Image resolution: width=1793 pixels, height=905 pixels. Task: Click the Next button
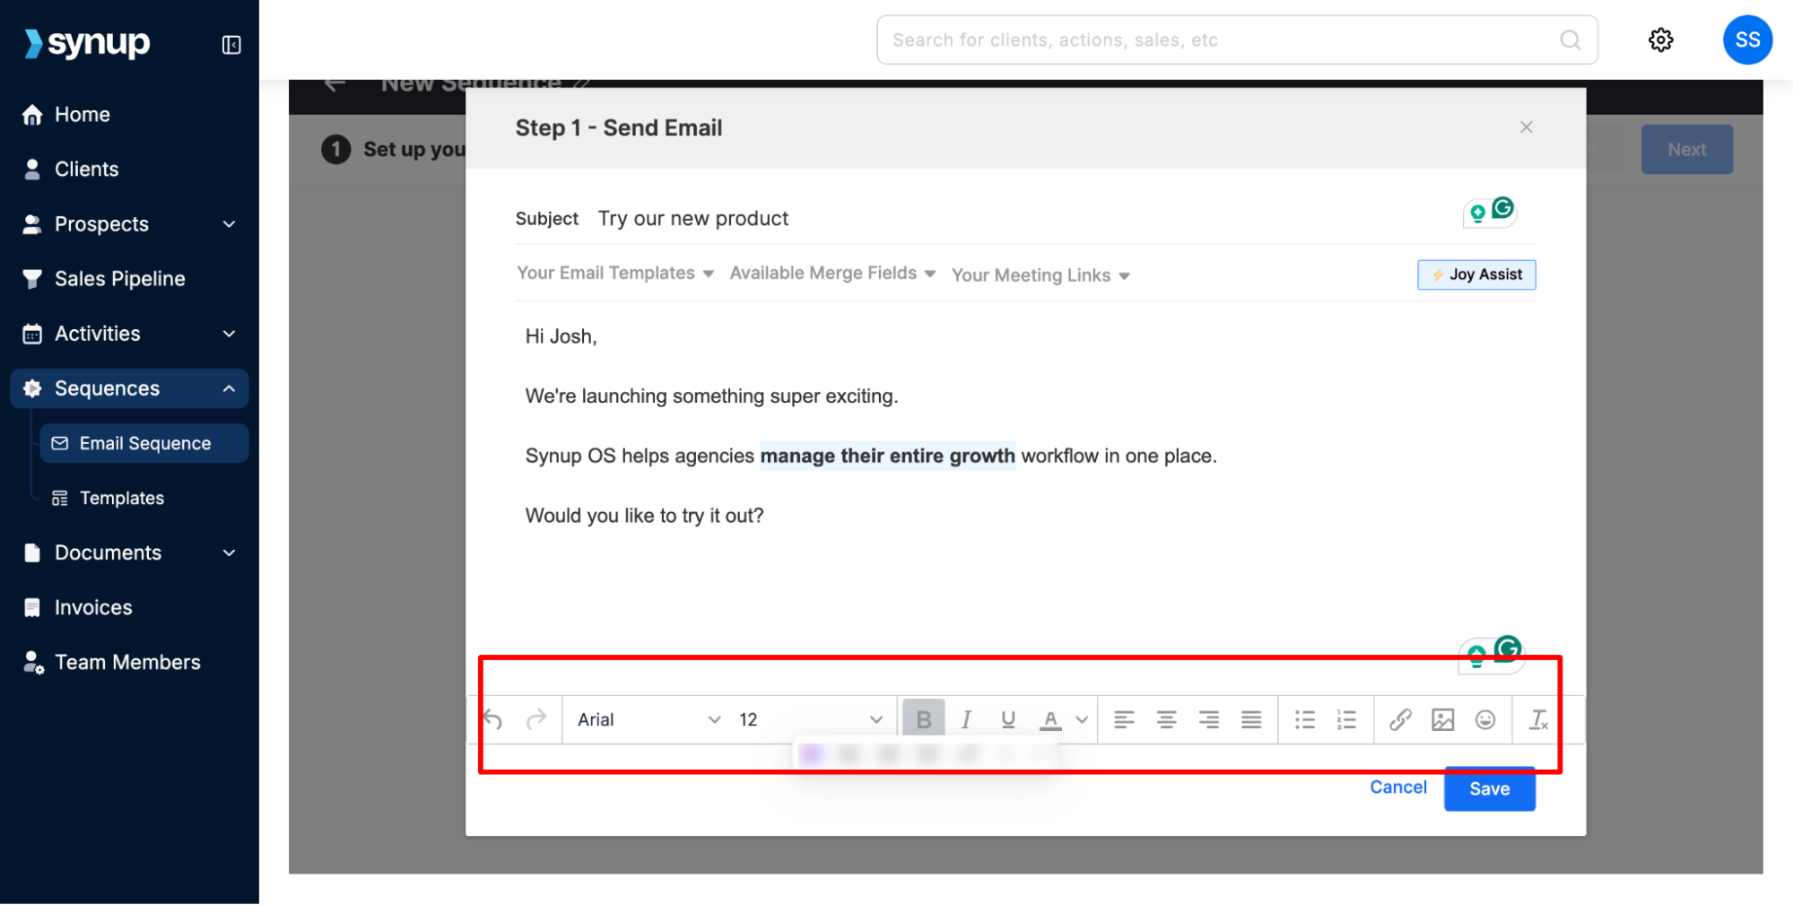pos(1686,150)
